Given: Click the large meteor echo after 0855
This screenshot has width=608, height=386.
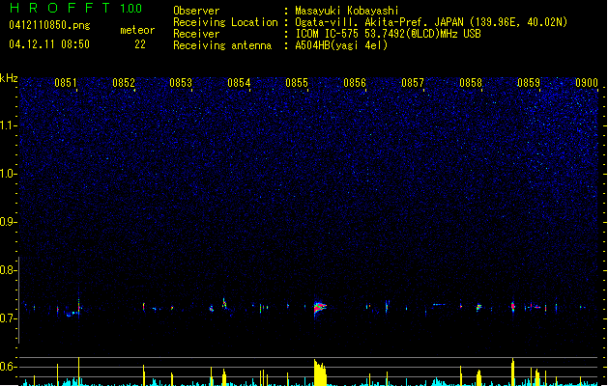Looking at the screenshot, I should click(x=320, y=308).
